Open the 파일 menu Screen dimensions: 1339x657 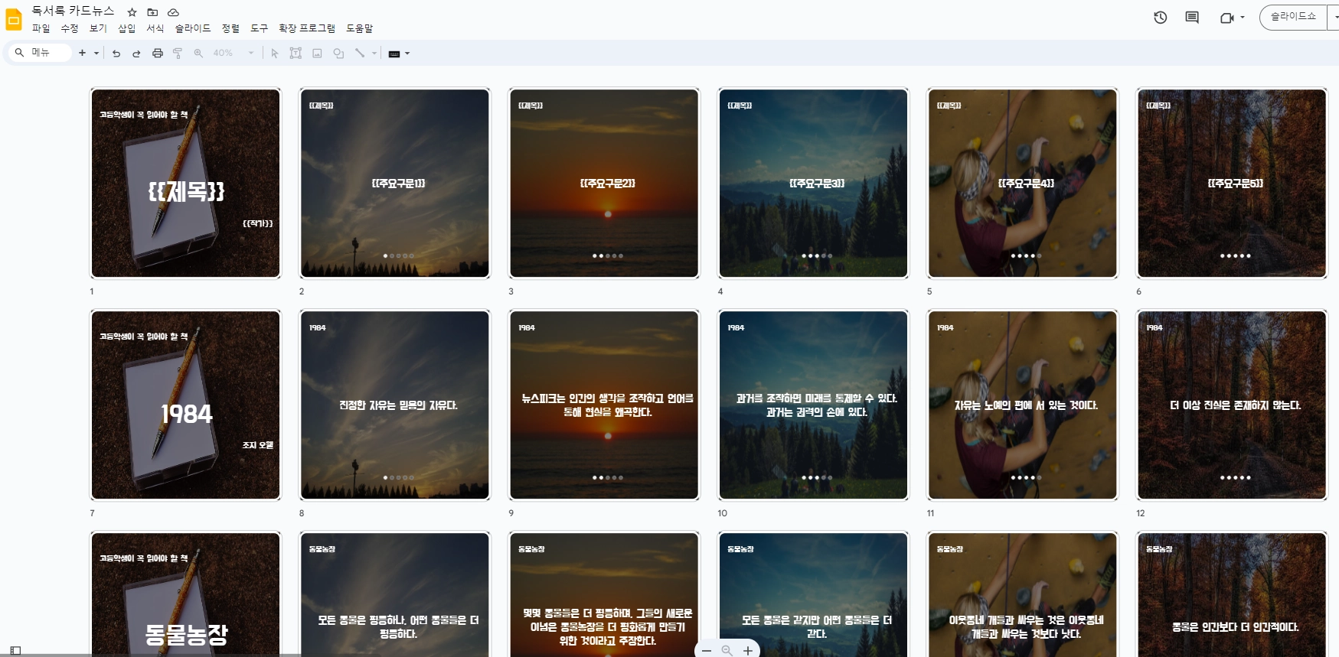(41, 28)
